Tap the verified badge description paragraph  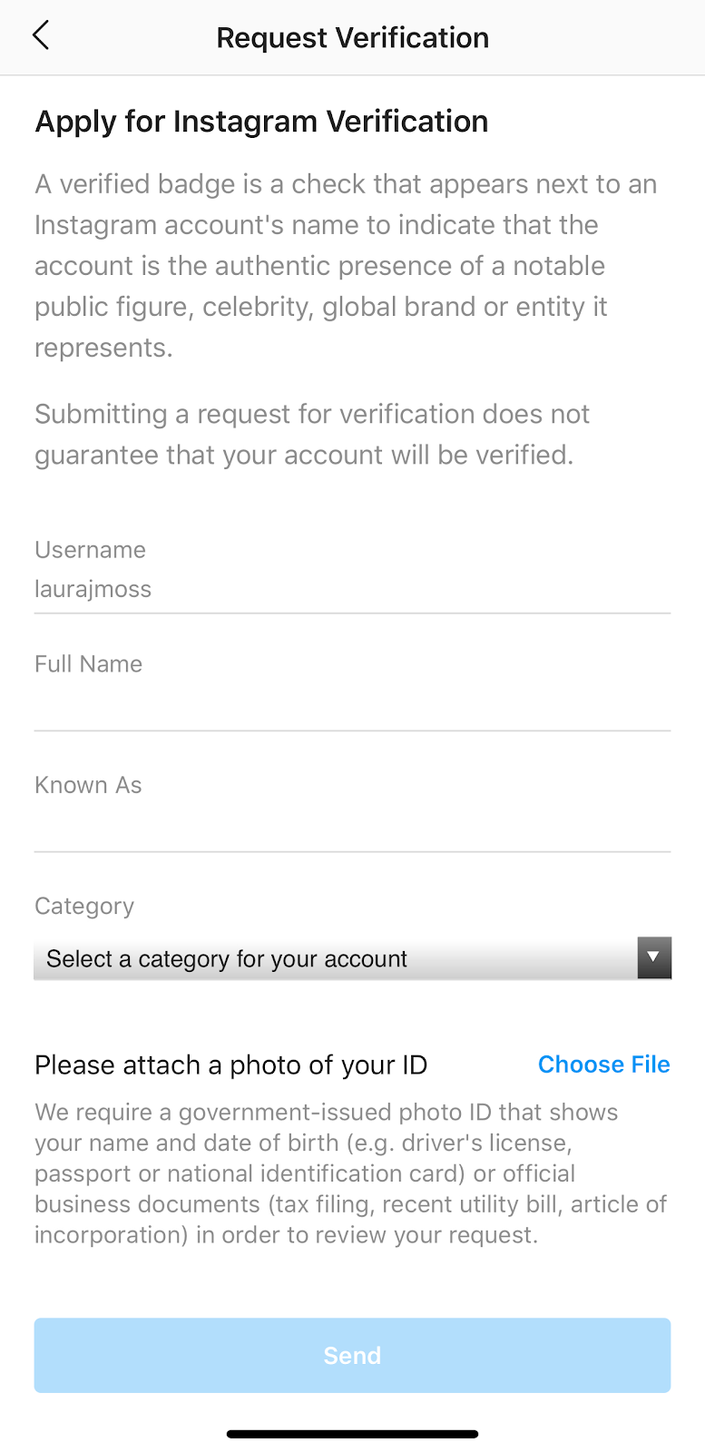pyautogui.click(x=345, y=265)
